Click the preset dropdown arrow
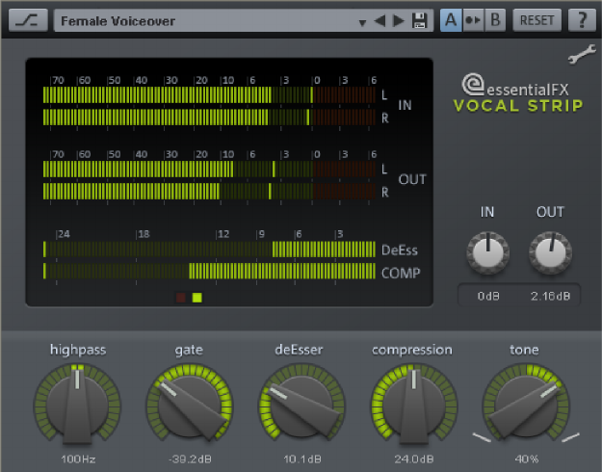 click(362, 23)
